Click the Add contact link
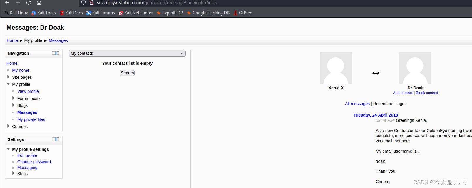 click(403, 93)
